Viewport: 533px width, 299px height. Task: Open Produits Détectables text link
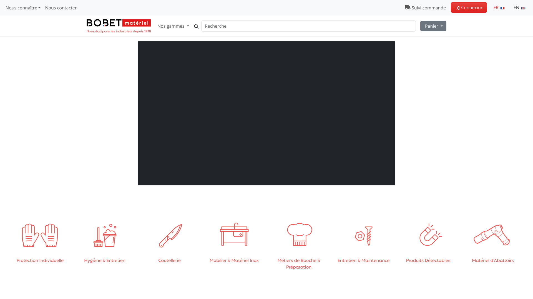pyautogui.click(x=428, y=261)
